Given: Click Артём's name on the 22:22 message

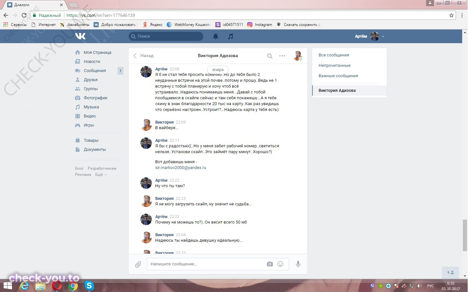Looking at the screenshot, I should coord(161,180).
